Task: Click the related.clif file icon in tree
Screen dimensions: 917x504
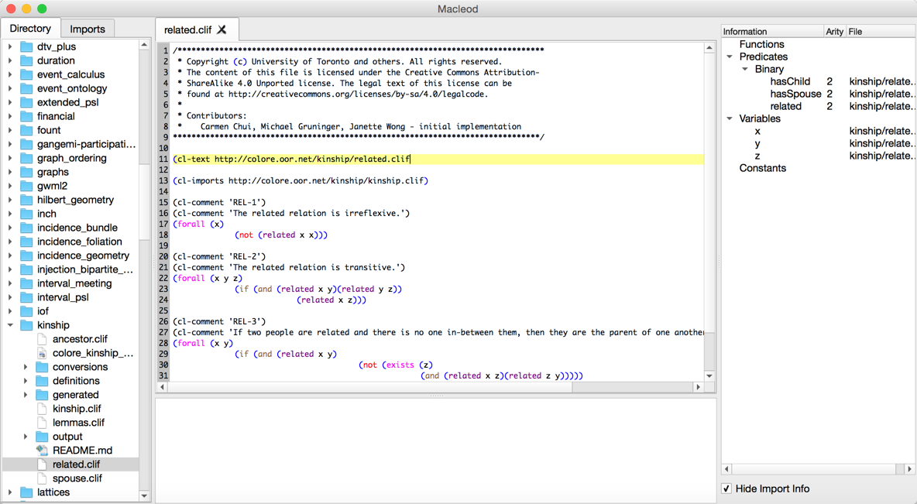Action: tap(42, 465)
